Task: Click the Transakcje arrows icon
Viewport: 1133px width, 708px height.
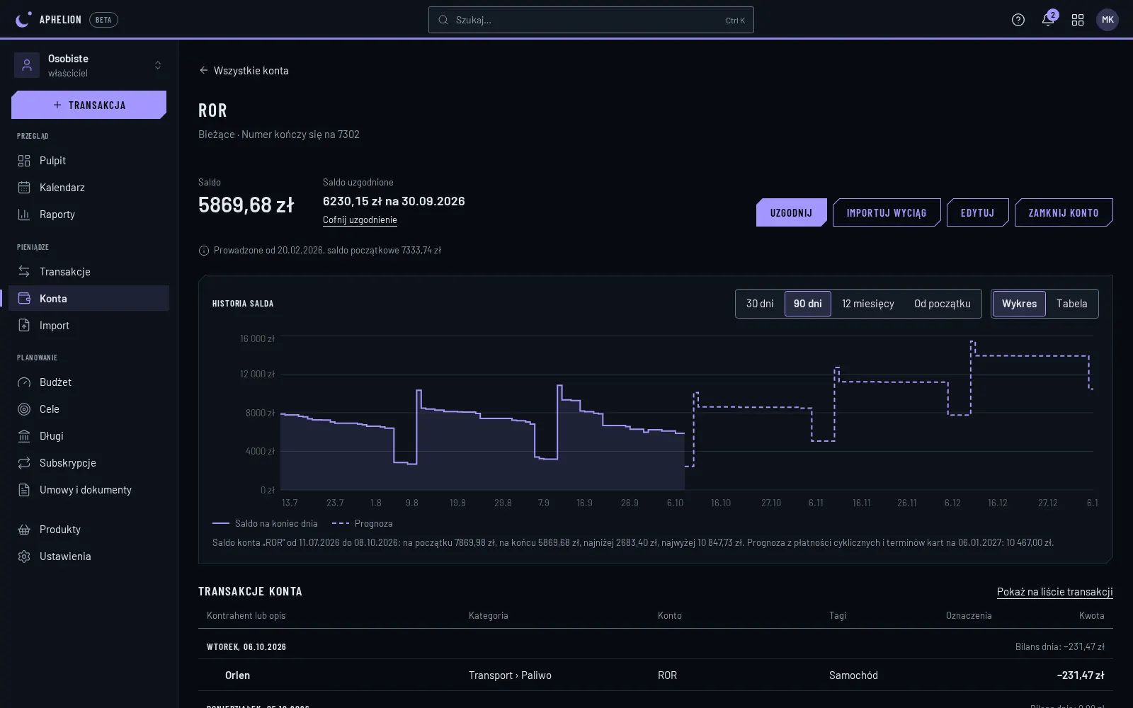Action: coord(24,272)
